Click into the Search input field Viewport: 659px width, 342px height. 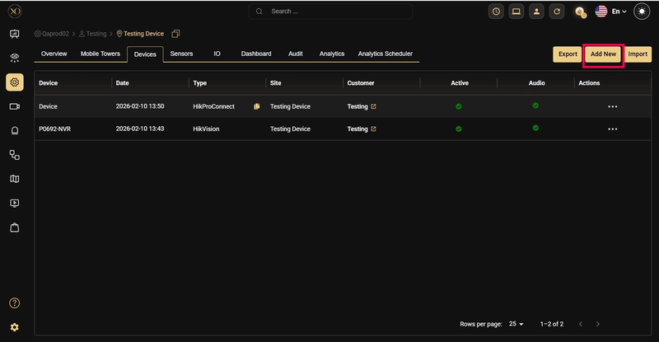pyautogui.click(x=331, y=12)
